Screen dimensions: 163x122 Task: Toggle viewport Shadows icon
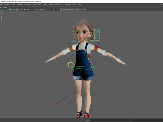pyautogui.click(x=21, y=9)
